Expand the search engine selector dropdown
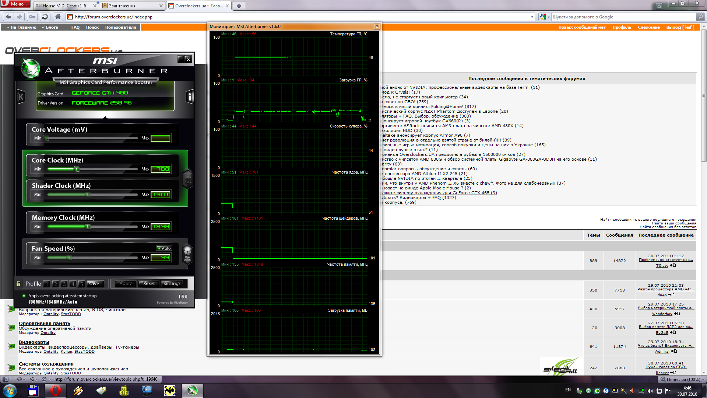This screenshot has width=707, height=398. [x=549, y=17]
